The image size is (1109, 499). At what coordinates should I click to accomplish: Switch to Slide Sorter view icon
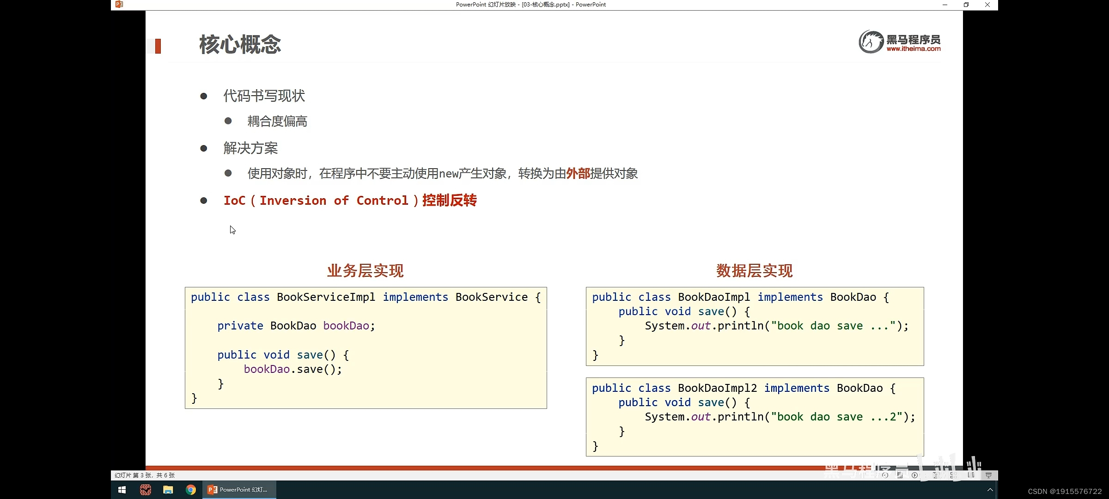(x=954, y=475)
